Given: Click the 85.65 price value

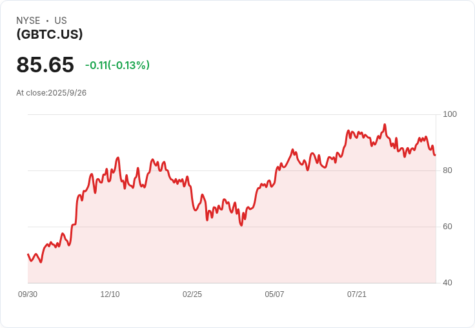Looking at the screenshot, I should tap(45, 65).
